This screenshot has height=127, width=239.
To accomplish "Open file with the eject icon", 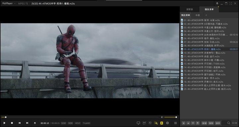I will point(35,123).
